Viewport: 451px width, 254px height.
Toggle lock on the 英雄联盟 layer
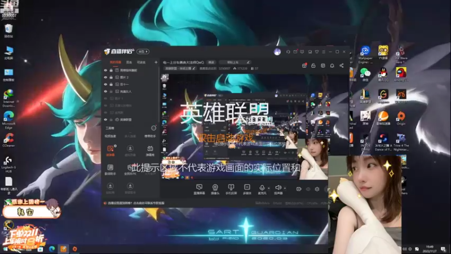[111, 120]
